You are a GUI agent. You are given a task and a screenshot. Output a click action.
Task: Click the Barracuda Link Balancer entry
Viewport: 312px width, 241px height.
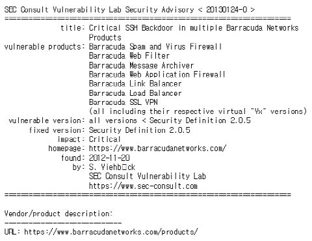(x=135, y=83)
